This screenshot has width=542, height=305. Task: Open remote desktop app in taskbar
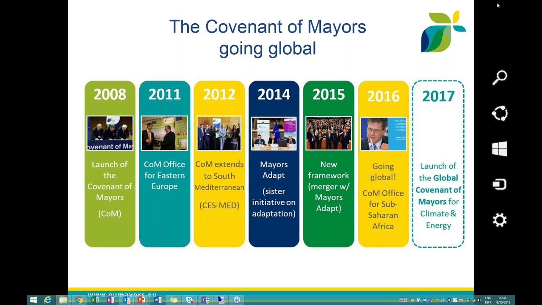(x=221, y=300)
